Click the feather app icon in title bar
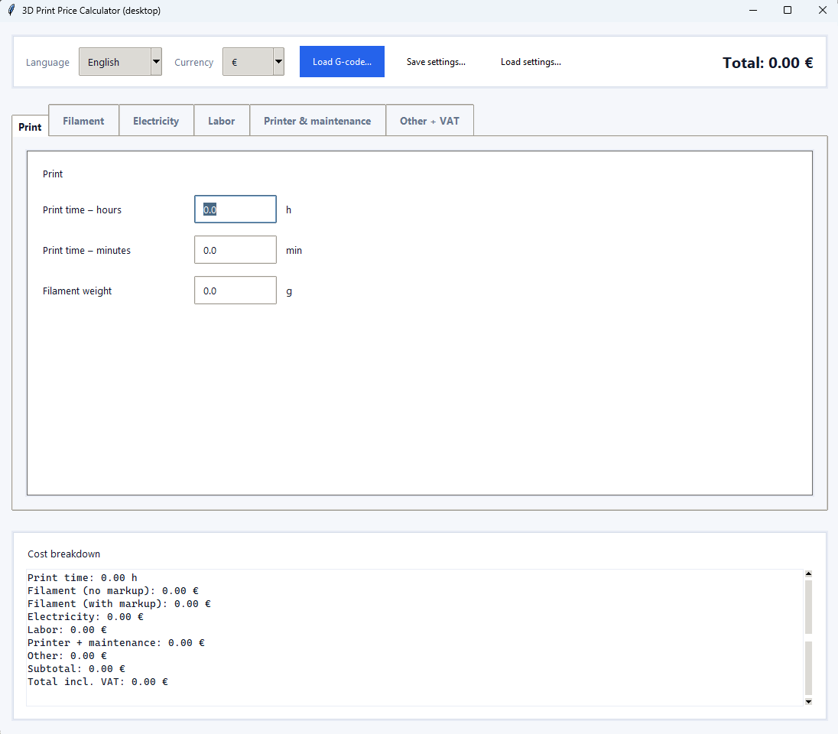This screenshot has height=734, width=838. point(11,10)
